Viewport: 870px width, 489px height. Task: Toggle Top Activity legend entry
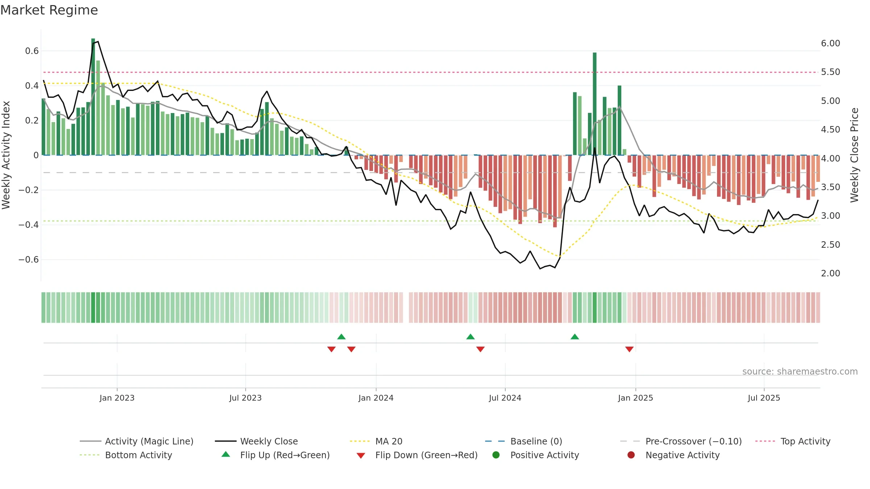click(x=793, y=441)
